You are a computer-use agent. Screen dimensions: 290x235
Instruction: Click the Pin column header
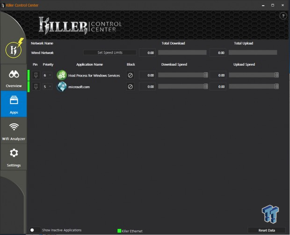(35, 64)
